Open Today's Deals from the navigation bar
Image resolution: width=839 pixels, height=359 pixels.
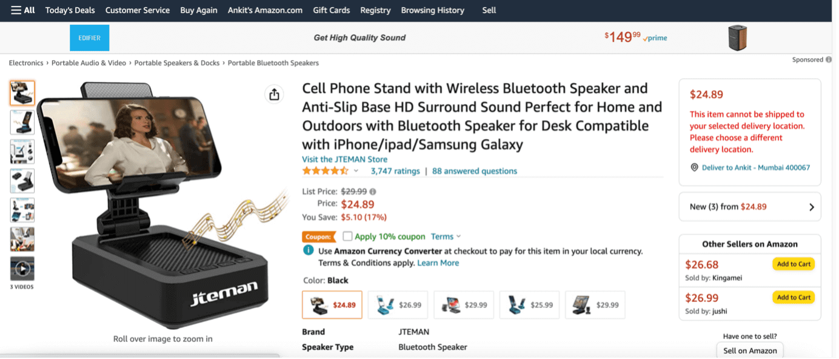click(70, 10)
